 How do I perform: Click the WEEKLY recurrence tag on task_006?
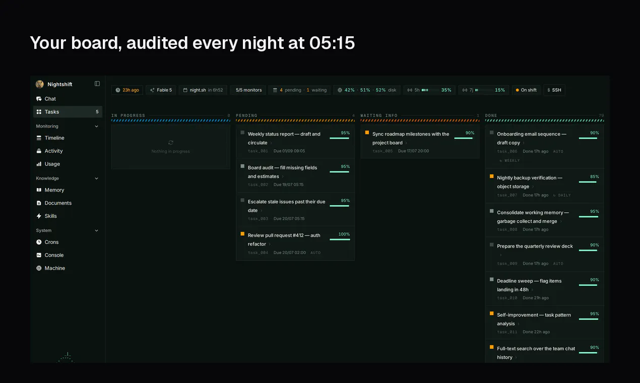(509, 161)
